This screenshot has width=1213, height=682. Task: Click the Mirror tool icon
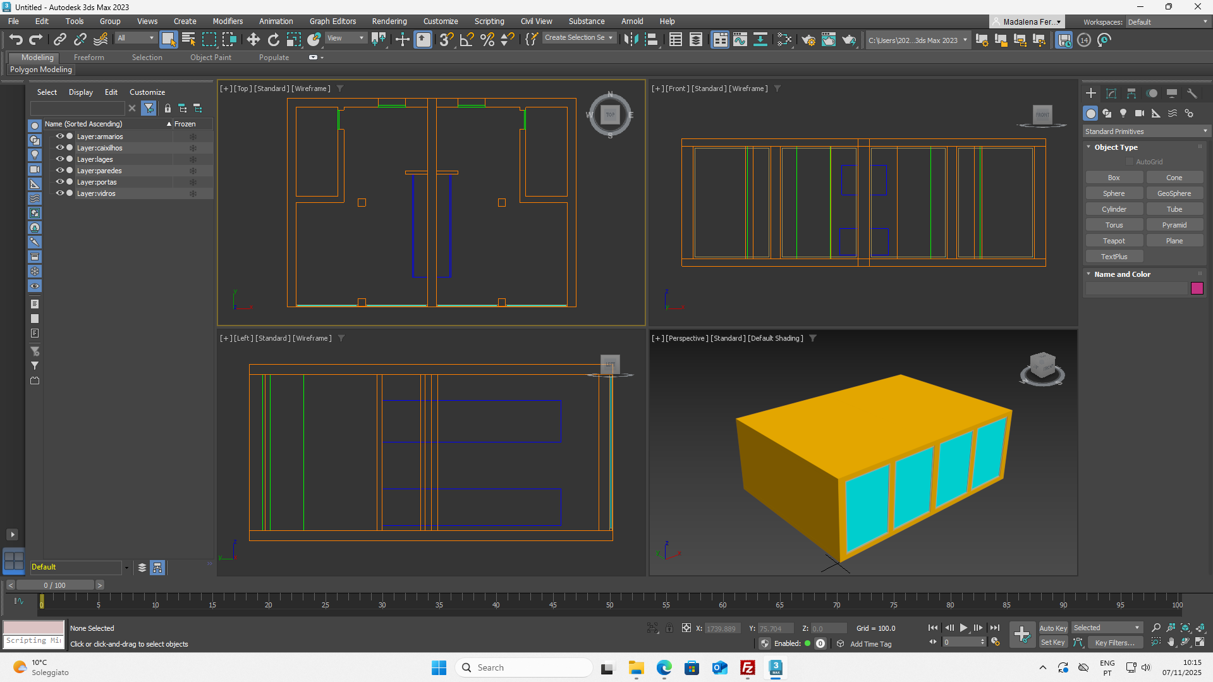630,40
